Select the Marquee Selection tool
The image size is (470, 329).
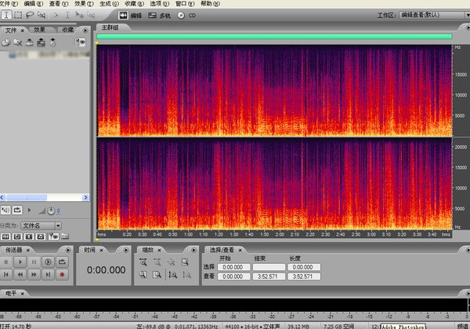[18, 15]
